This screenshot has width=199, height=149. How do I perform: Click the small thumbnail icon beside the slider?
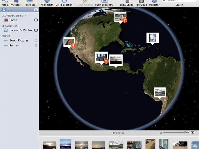(x=161, y=133)
